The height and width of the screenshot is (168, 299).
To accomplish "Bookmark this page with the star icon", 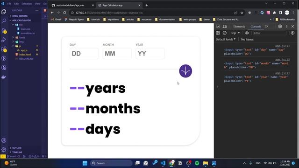I will pyautogui.click(x=242, y=13).
